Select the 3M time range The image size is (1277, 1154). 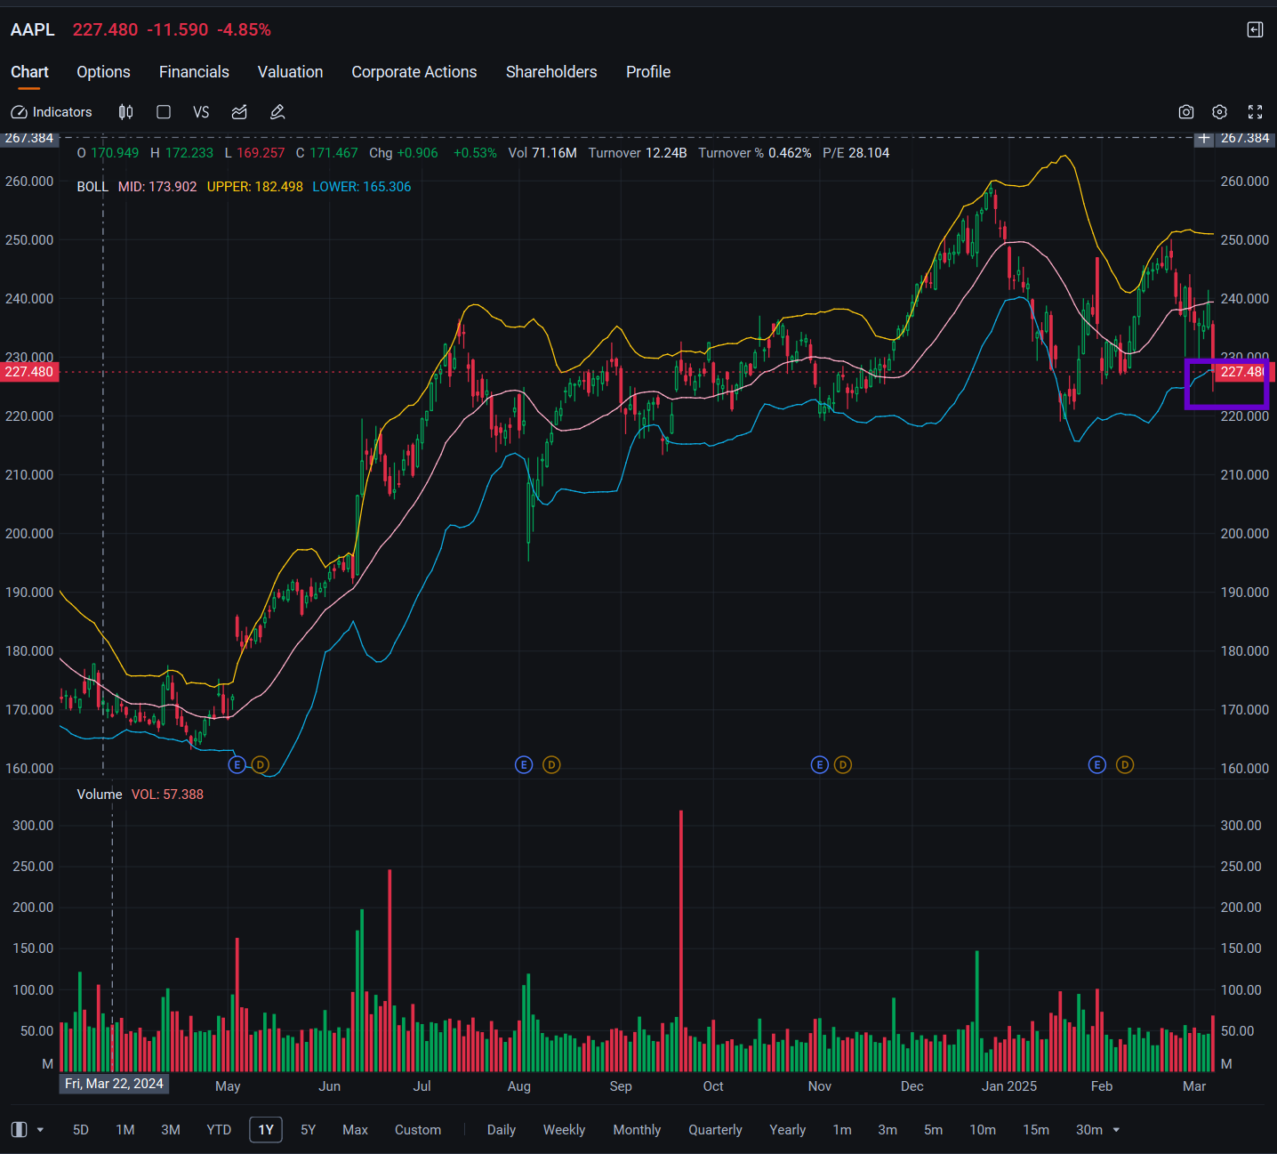171,1130
